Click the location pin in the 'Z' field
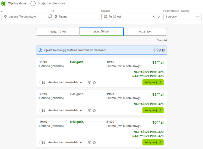Viewport: 203px width, 149px height. click(x=5, y=17)
